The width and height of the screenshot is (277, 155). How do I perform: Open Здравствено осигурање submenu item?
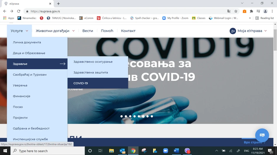pos(98,62)
